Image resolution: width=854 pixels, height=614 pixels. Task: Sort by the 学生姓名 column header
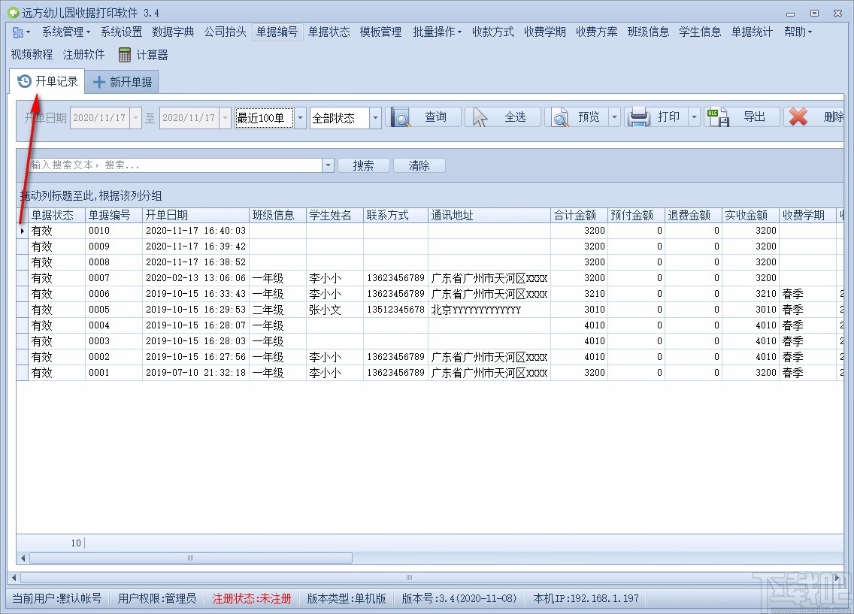tap(335, 215)
